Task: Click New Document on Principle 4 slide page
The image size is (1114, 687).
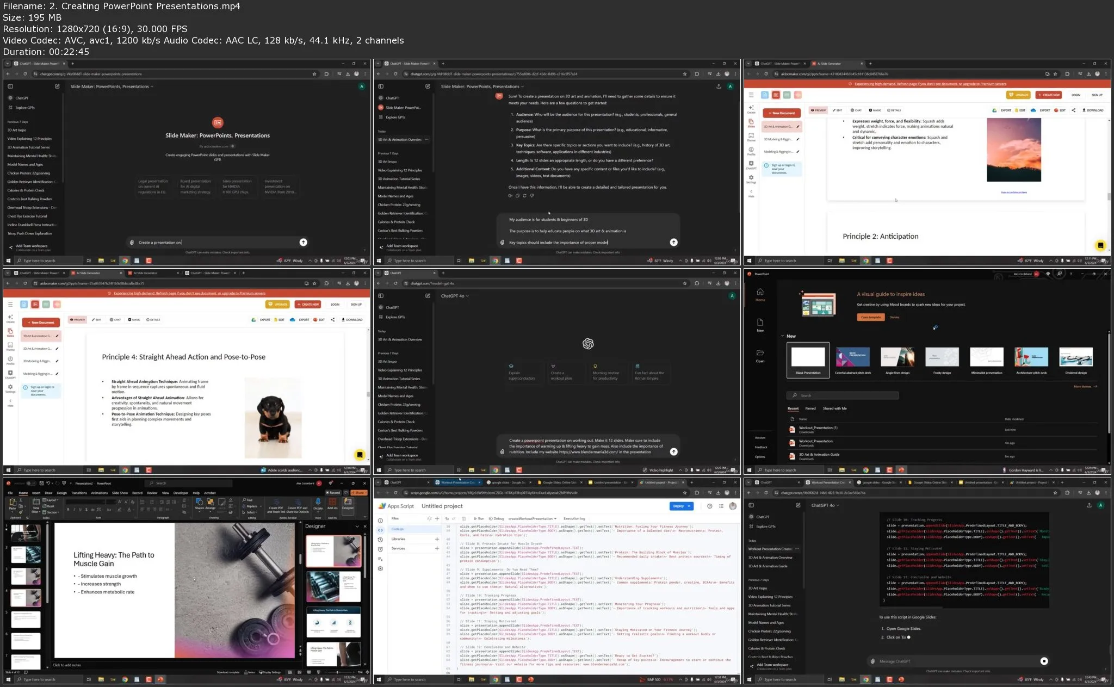Action: [41, 323]
